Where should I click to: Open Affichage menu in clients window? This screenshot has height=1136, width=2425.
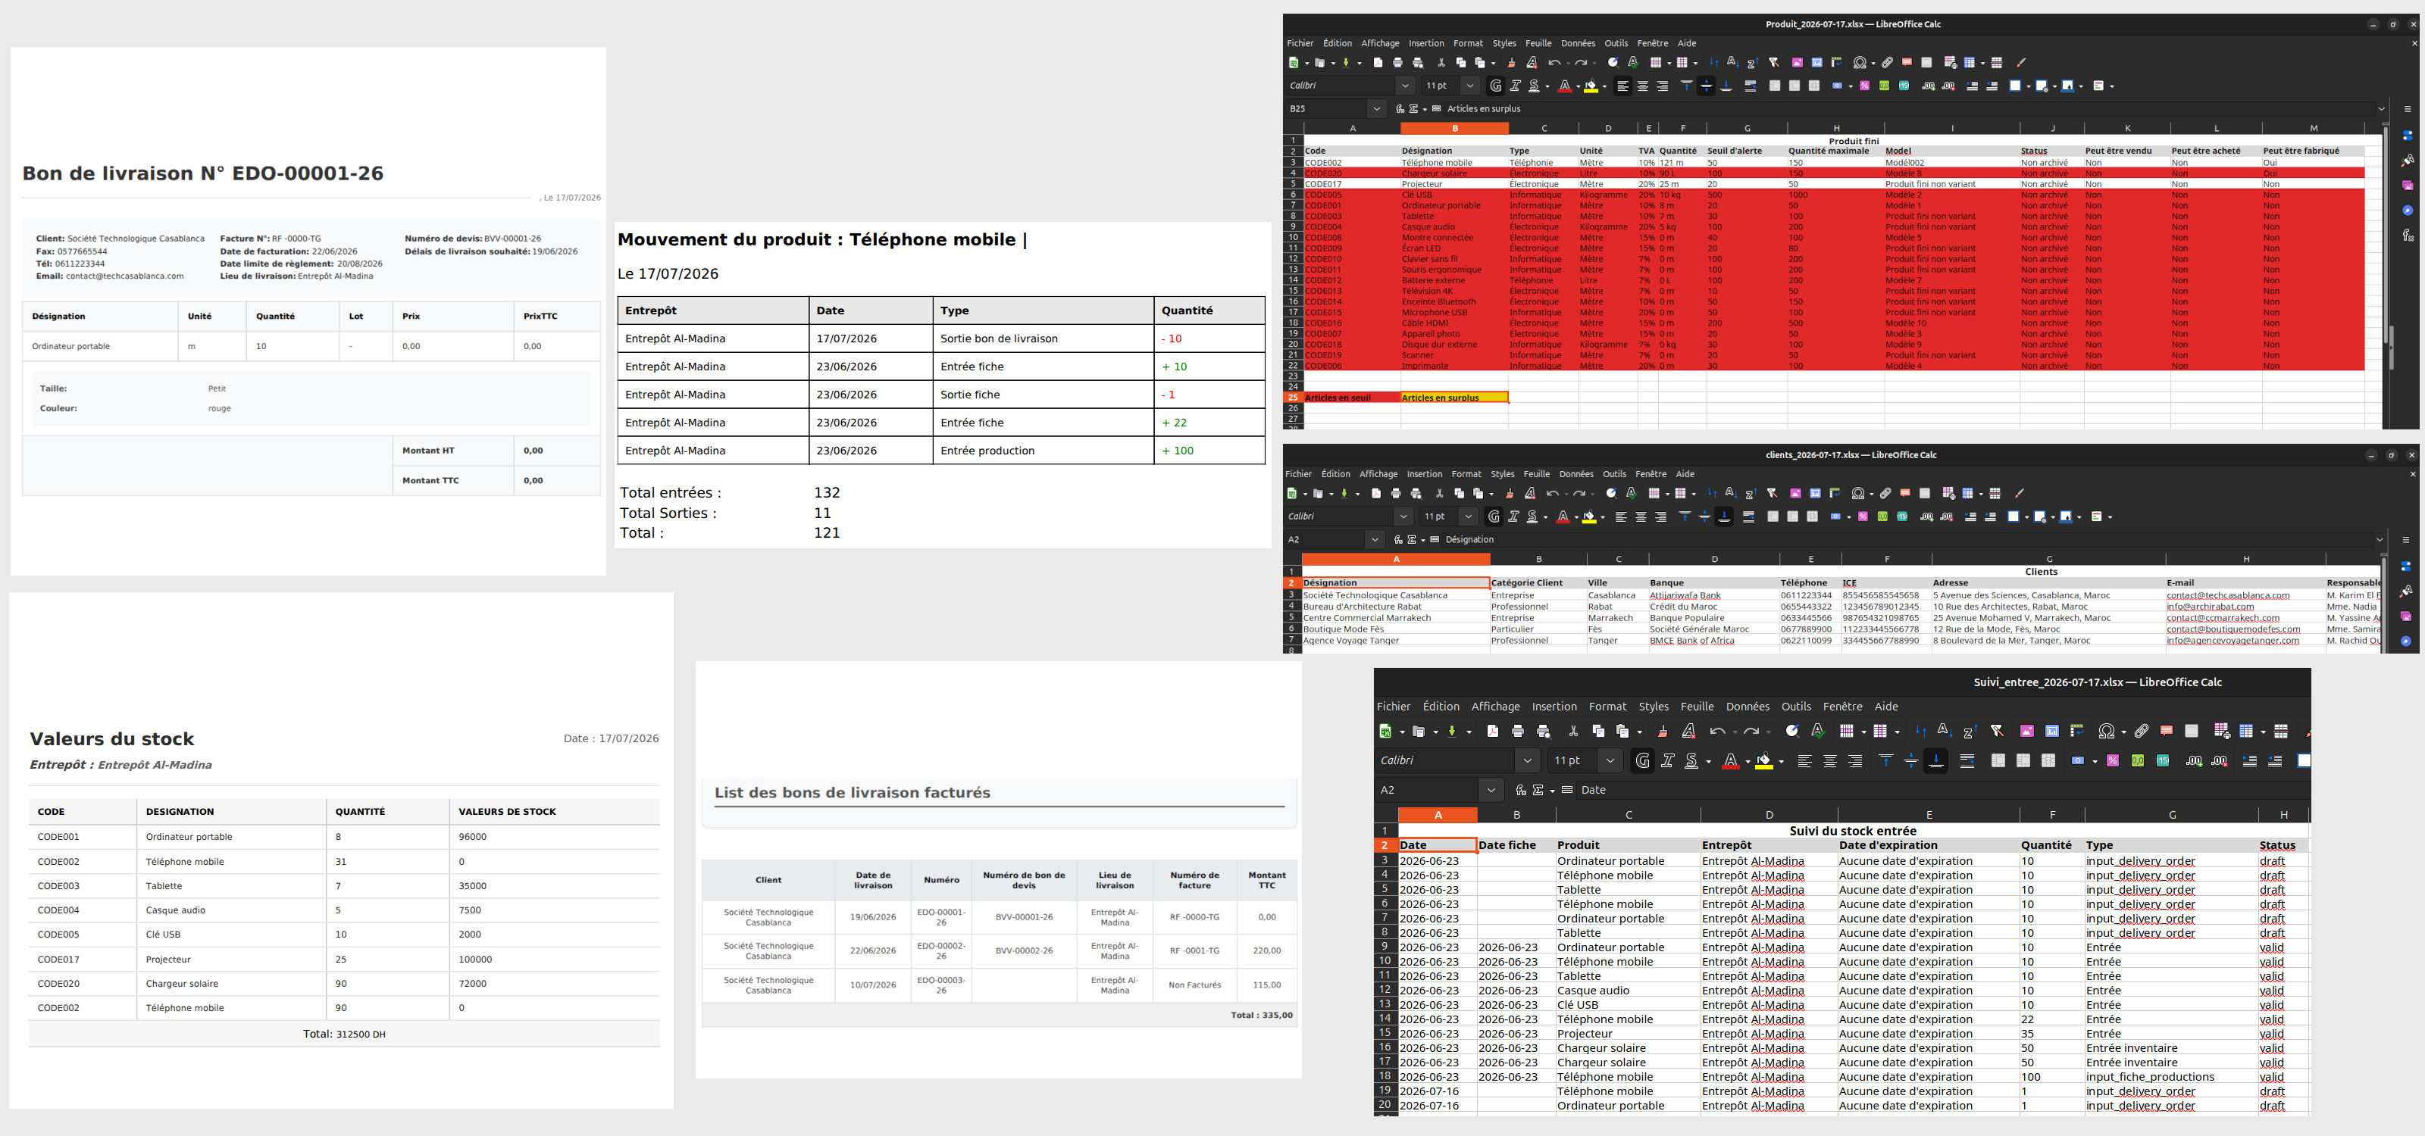pos(1378,474)
